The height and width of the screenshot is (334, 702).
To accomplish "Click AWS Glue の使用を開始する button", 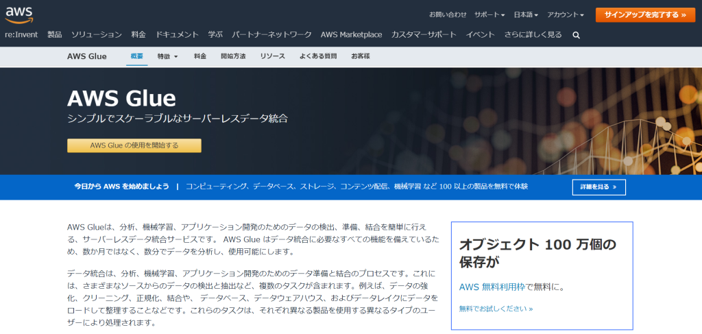I will pyautogui.click(x=134, y=145).
